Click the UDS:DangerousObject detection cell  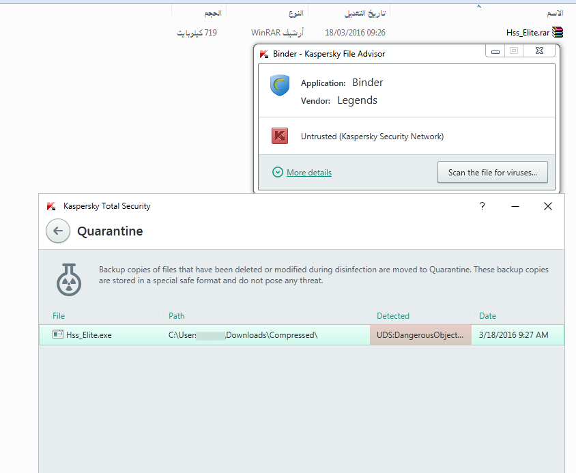tap(420, 335)
